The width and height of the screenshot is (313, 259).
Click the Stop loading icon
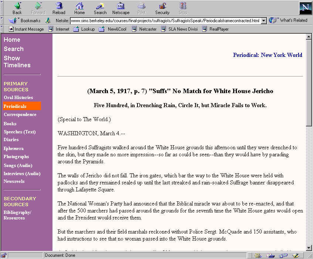tap(183, 8)
